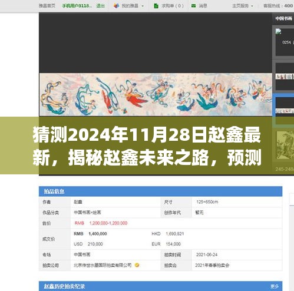
Task: Click the green 消息 envelope icon
Action: (x=193, y=6)
